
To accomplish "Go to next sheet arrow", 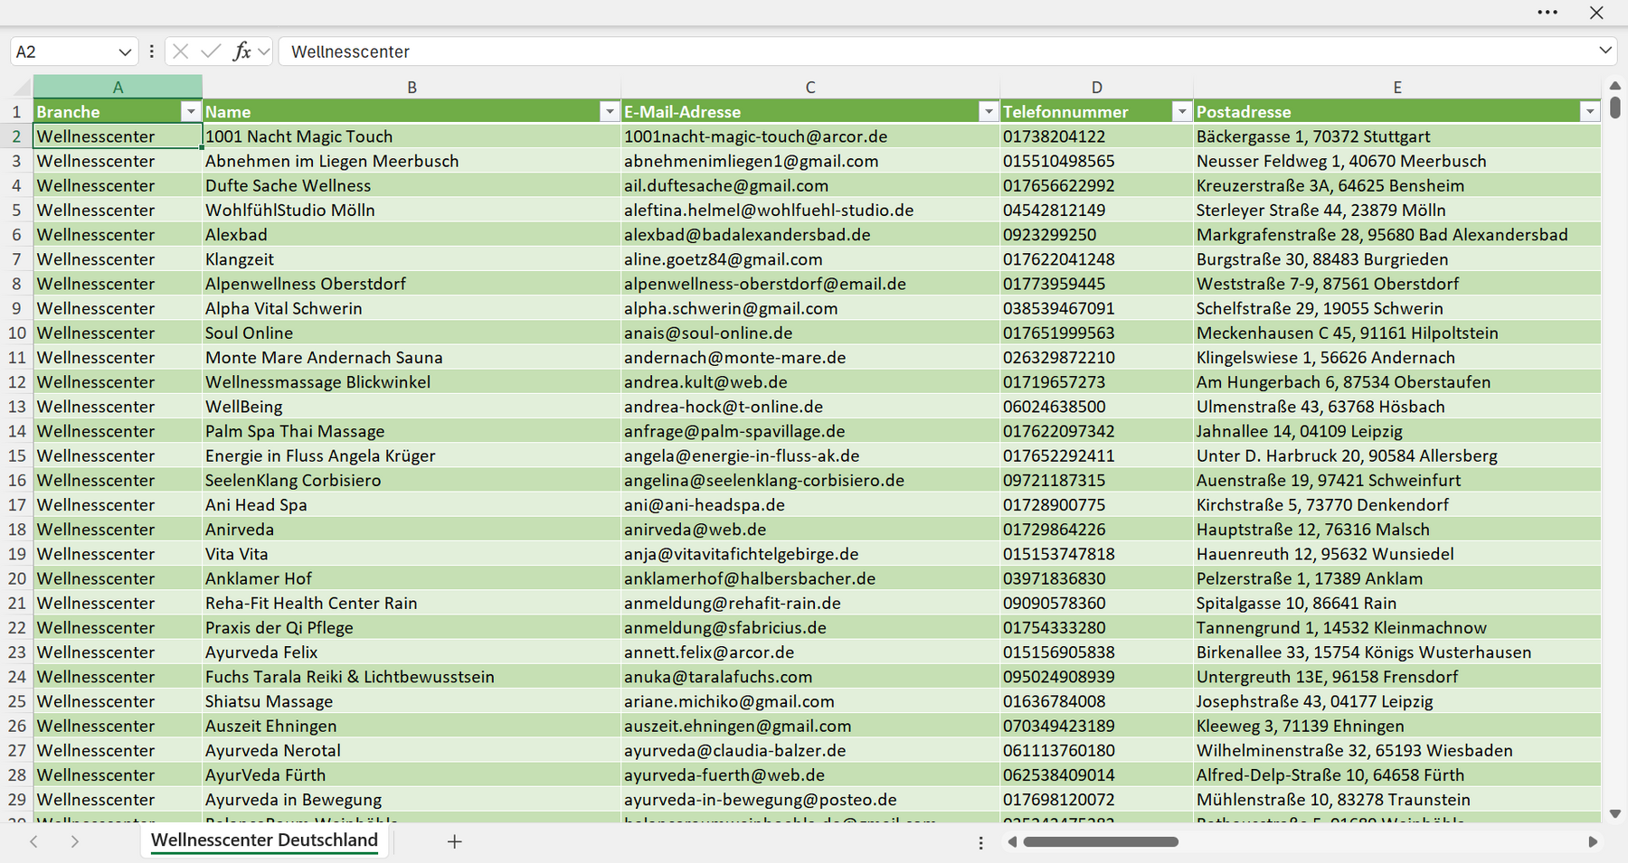I will point(75,841).
